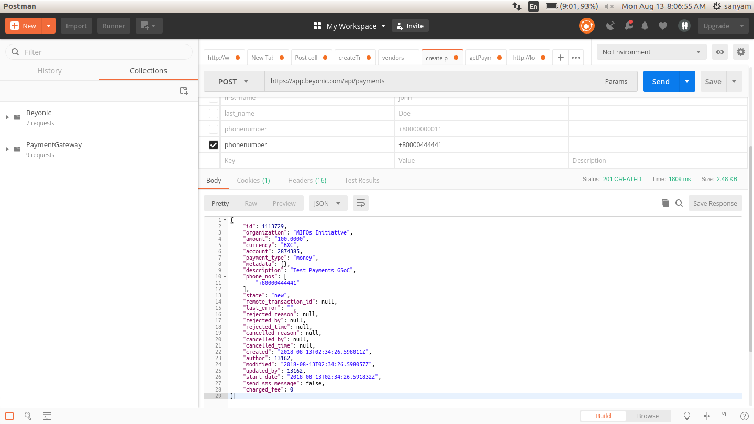Search within the response body icon

[x=679, y=203]
